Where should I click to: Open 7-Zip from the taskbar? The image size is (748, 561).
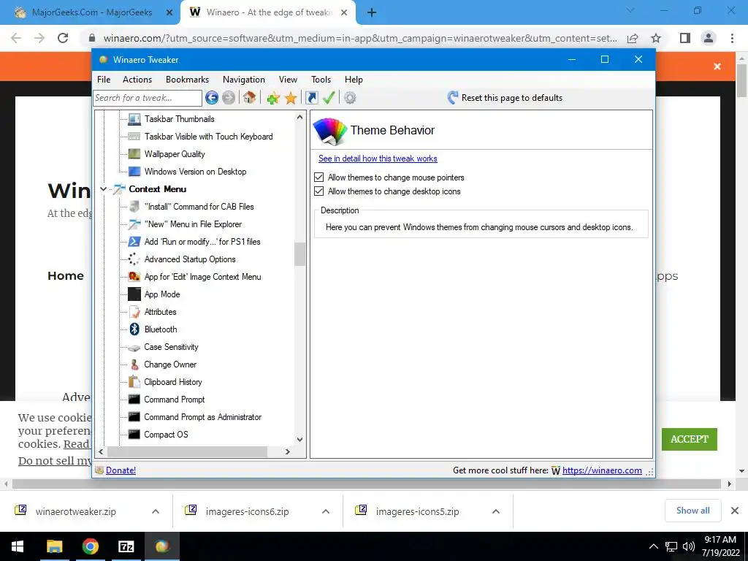[x=126, y=546]
